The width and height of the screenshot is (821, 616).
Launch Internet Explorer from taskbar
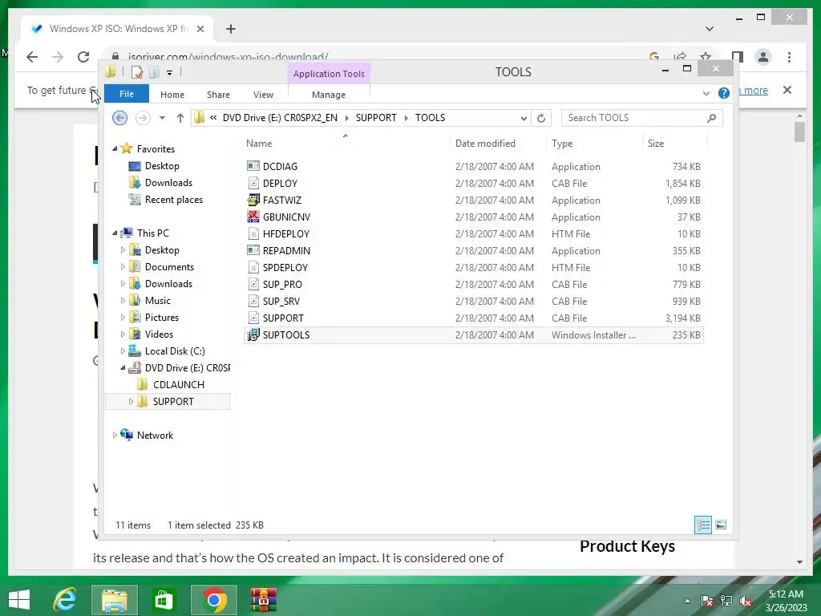pos(65,600)
